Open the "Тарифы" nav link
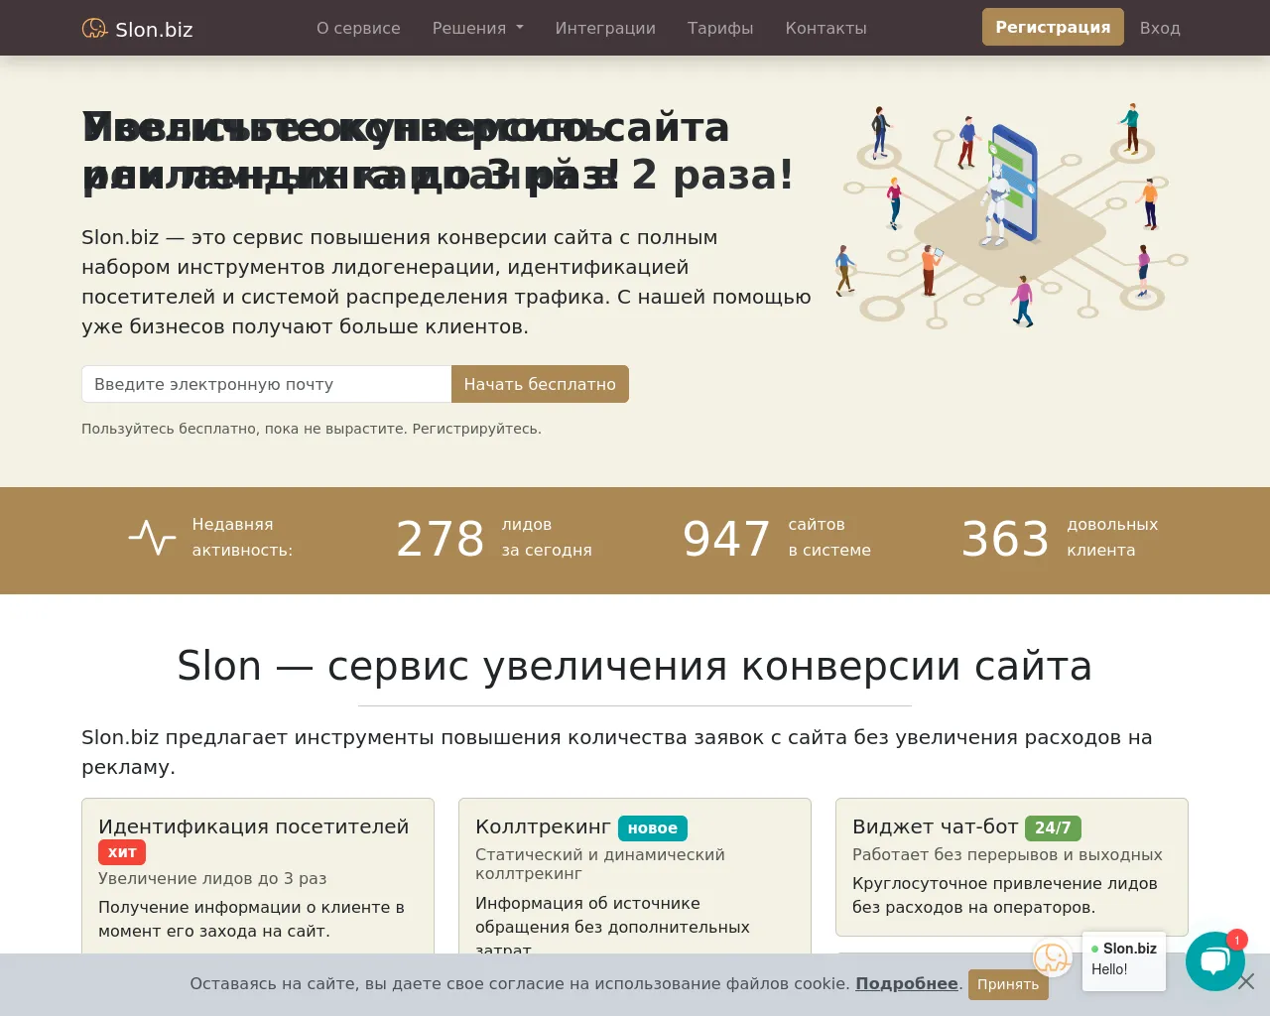The image size is (1270, 1016). point(720,28)
